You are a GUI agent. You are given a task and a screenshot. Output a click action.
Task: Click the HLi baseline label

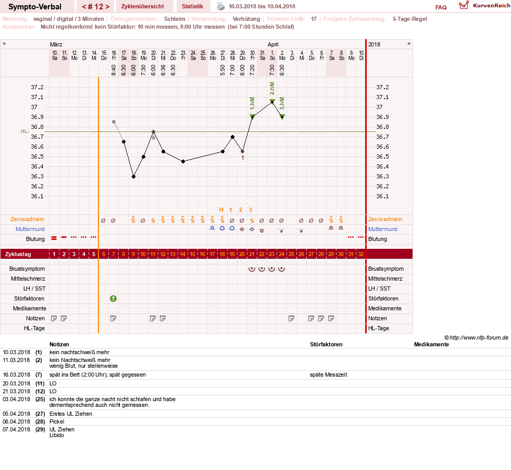click(x=25, y=131)
